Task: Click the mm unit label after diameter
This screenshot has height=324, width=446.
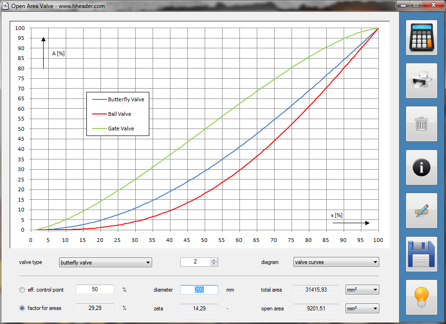Action: 230,290
